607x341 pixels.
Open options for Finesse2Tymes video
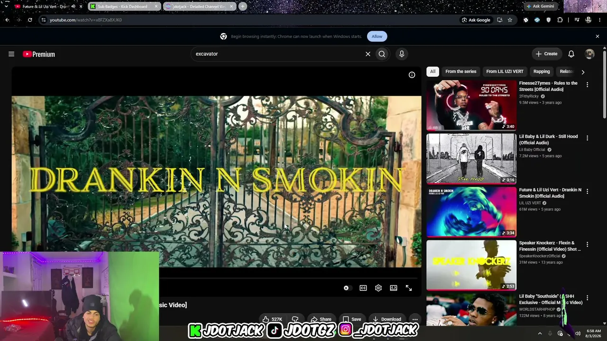click(587, 85)
